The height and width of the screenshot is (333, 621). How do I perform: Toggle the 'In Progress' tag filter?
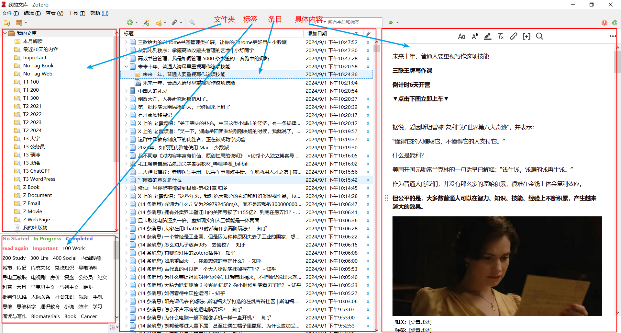(47, 239)
